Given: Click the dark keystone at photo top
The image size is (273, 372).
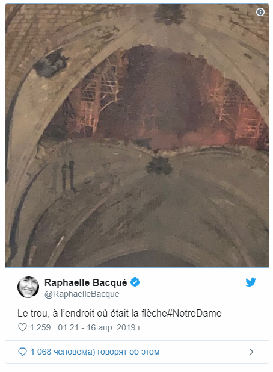Looking at the screenshot, I should tap(170, 13).
